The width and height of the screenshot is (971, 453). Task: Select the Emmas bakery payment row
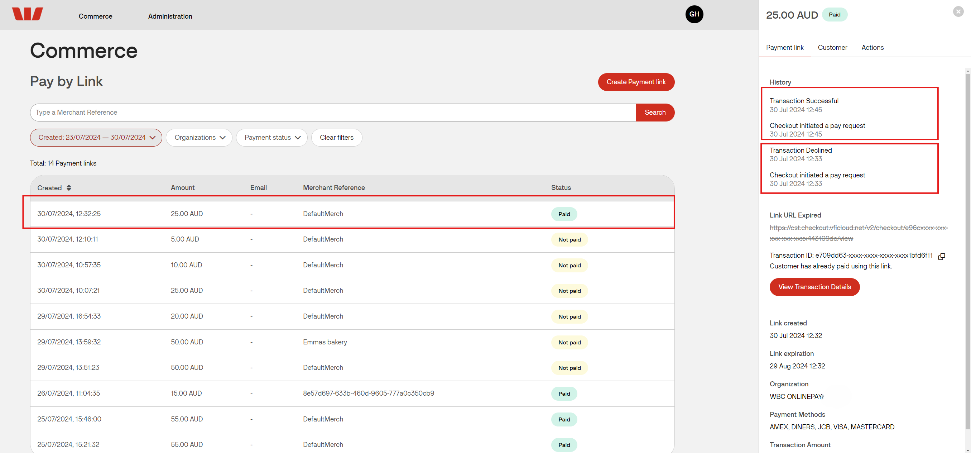click(324, 342)
